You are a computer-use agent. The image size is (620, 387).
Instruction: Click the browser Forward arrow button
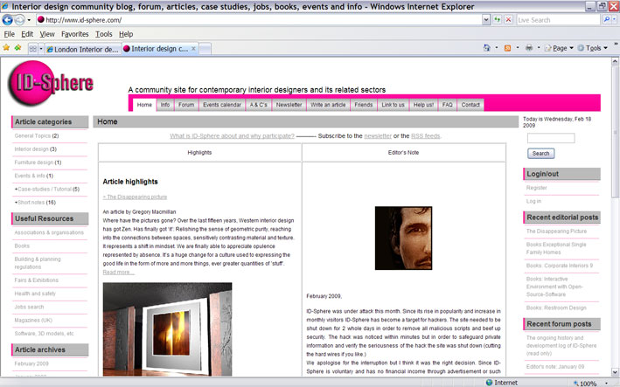[x=19, y=20]
